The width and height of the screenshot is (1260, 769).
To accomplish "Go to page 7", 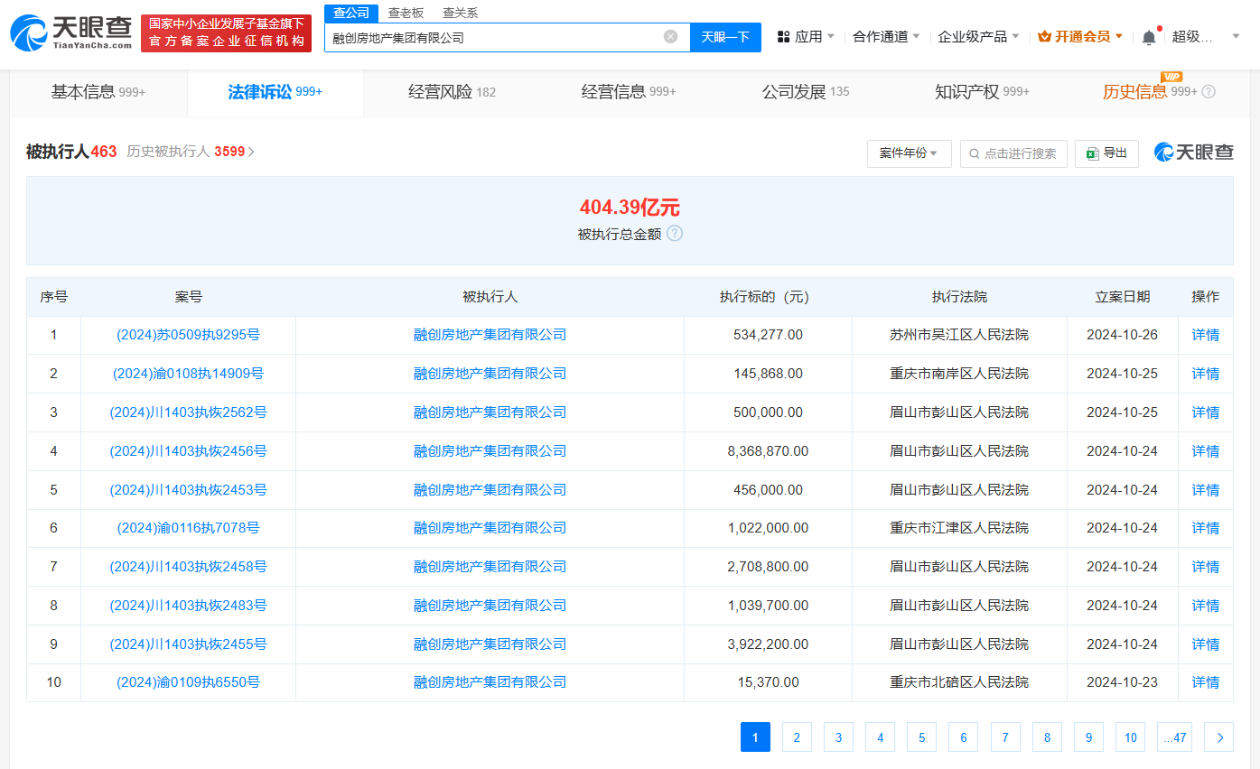I will (x=1005, y=737).
